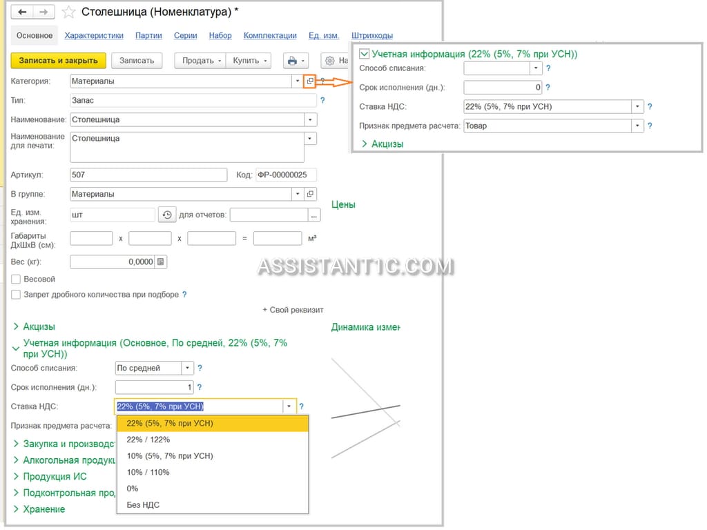This screenshot has width=707, height=530.
Task: Open the Ед. изм. tab
Action: point(324,36)
